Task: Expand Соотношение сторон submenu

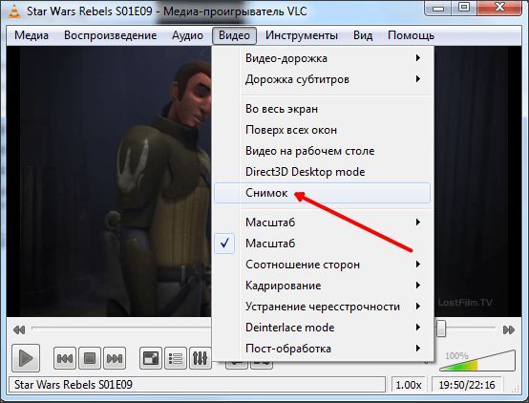Action: (x=322, y=265)
